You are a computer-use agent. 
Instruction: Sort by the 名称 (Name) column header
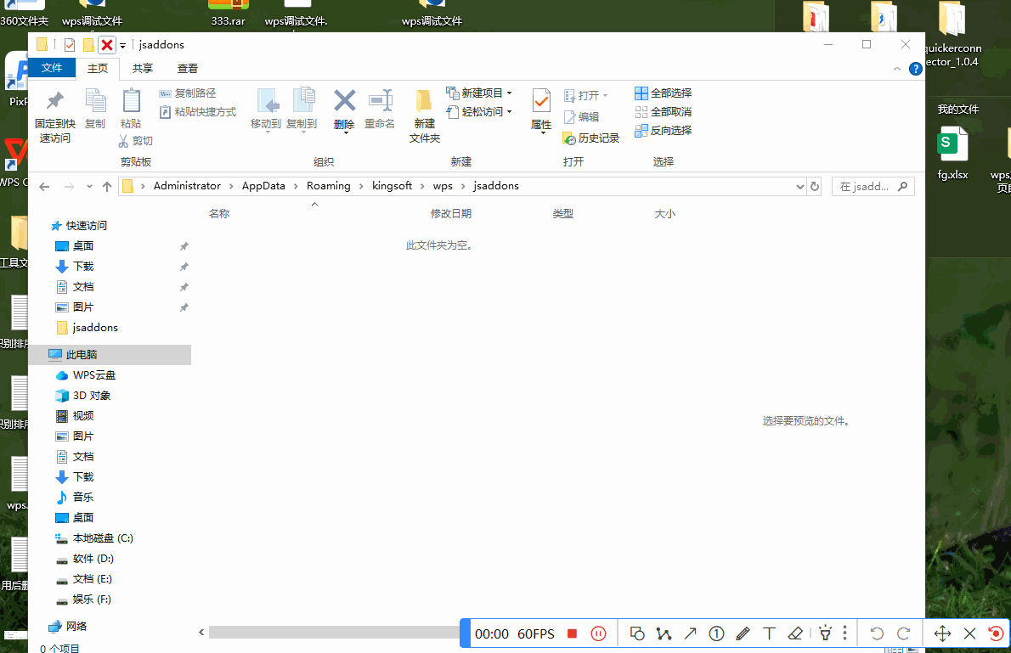[219, 213]
